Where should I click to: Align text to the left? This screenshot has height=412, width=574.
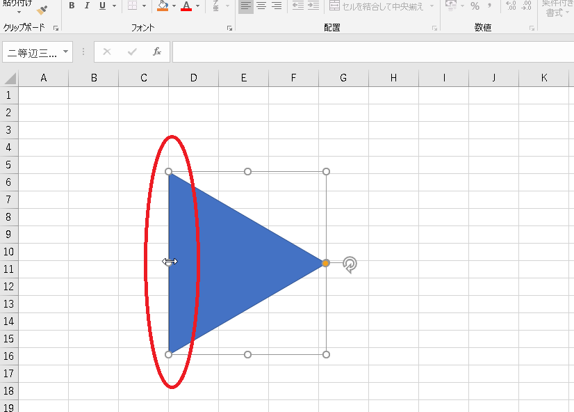pos(245,6)
